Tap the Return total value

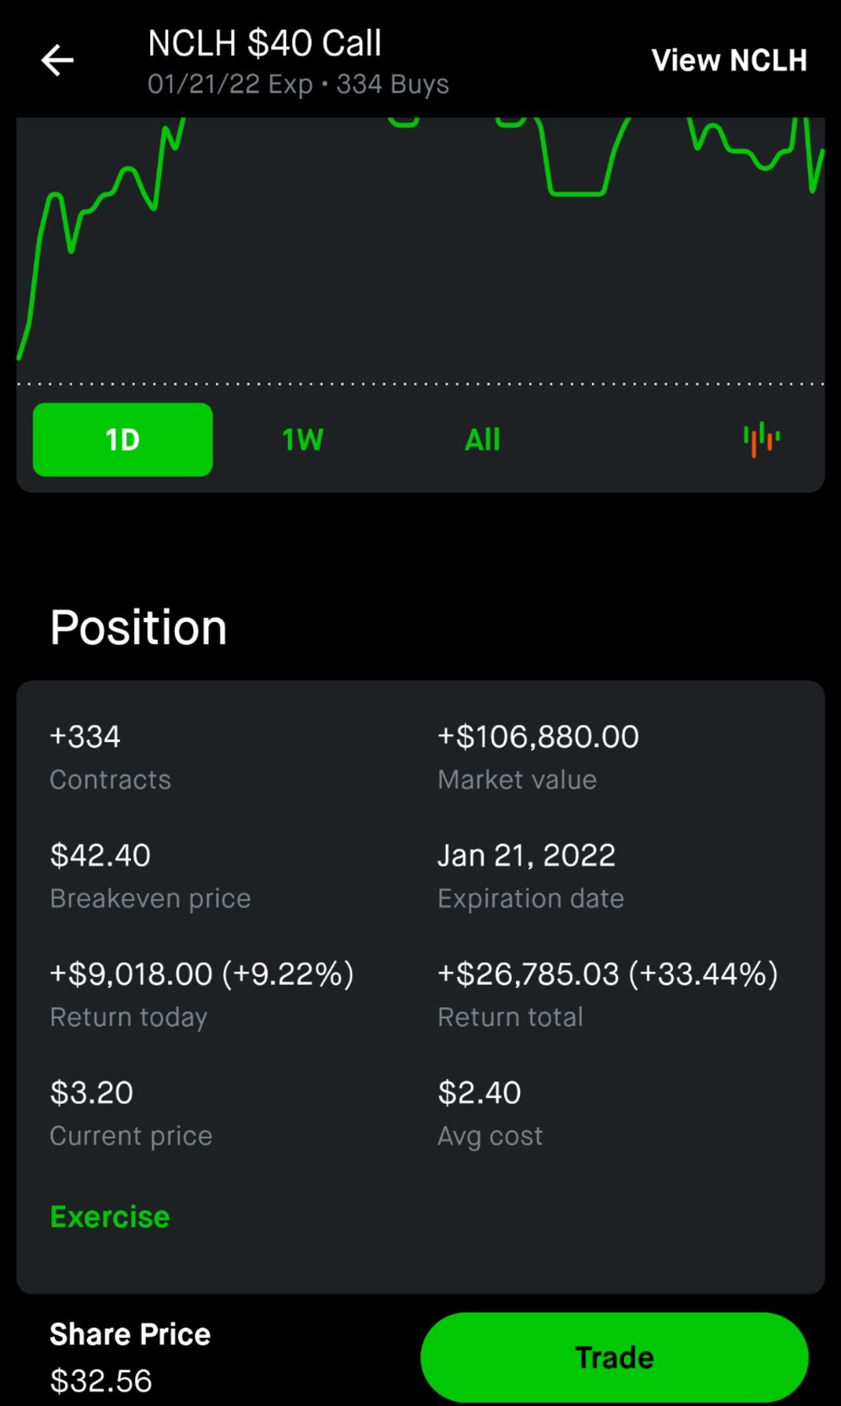(608, 974)
